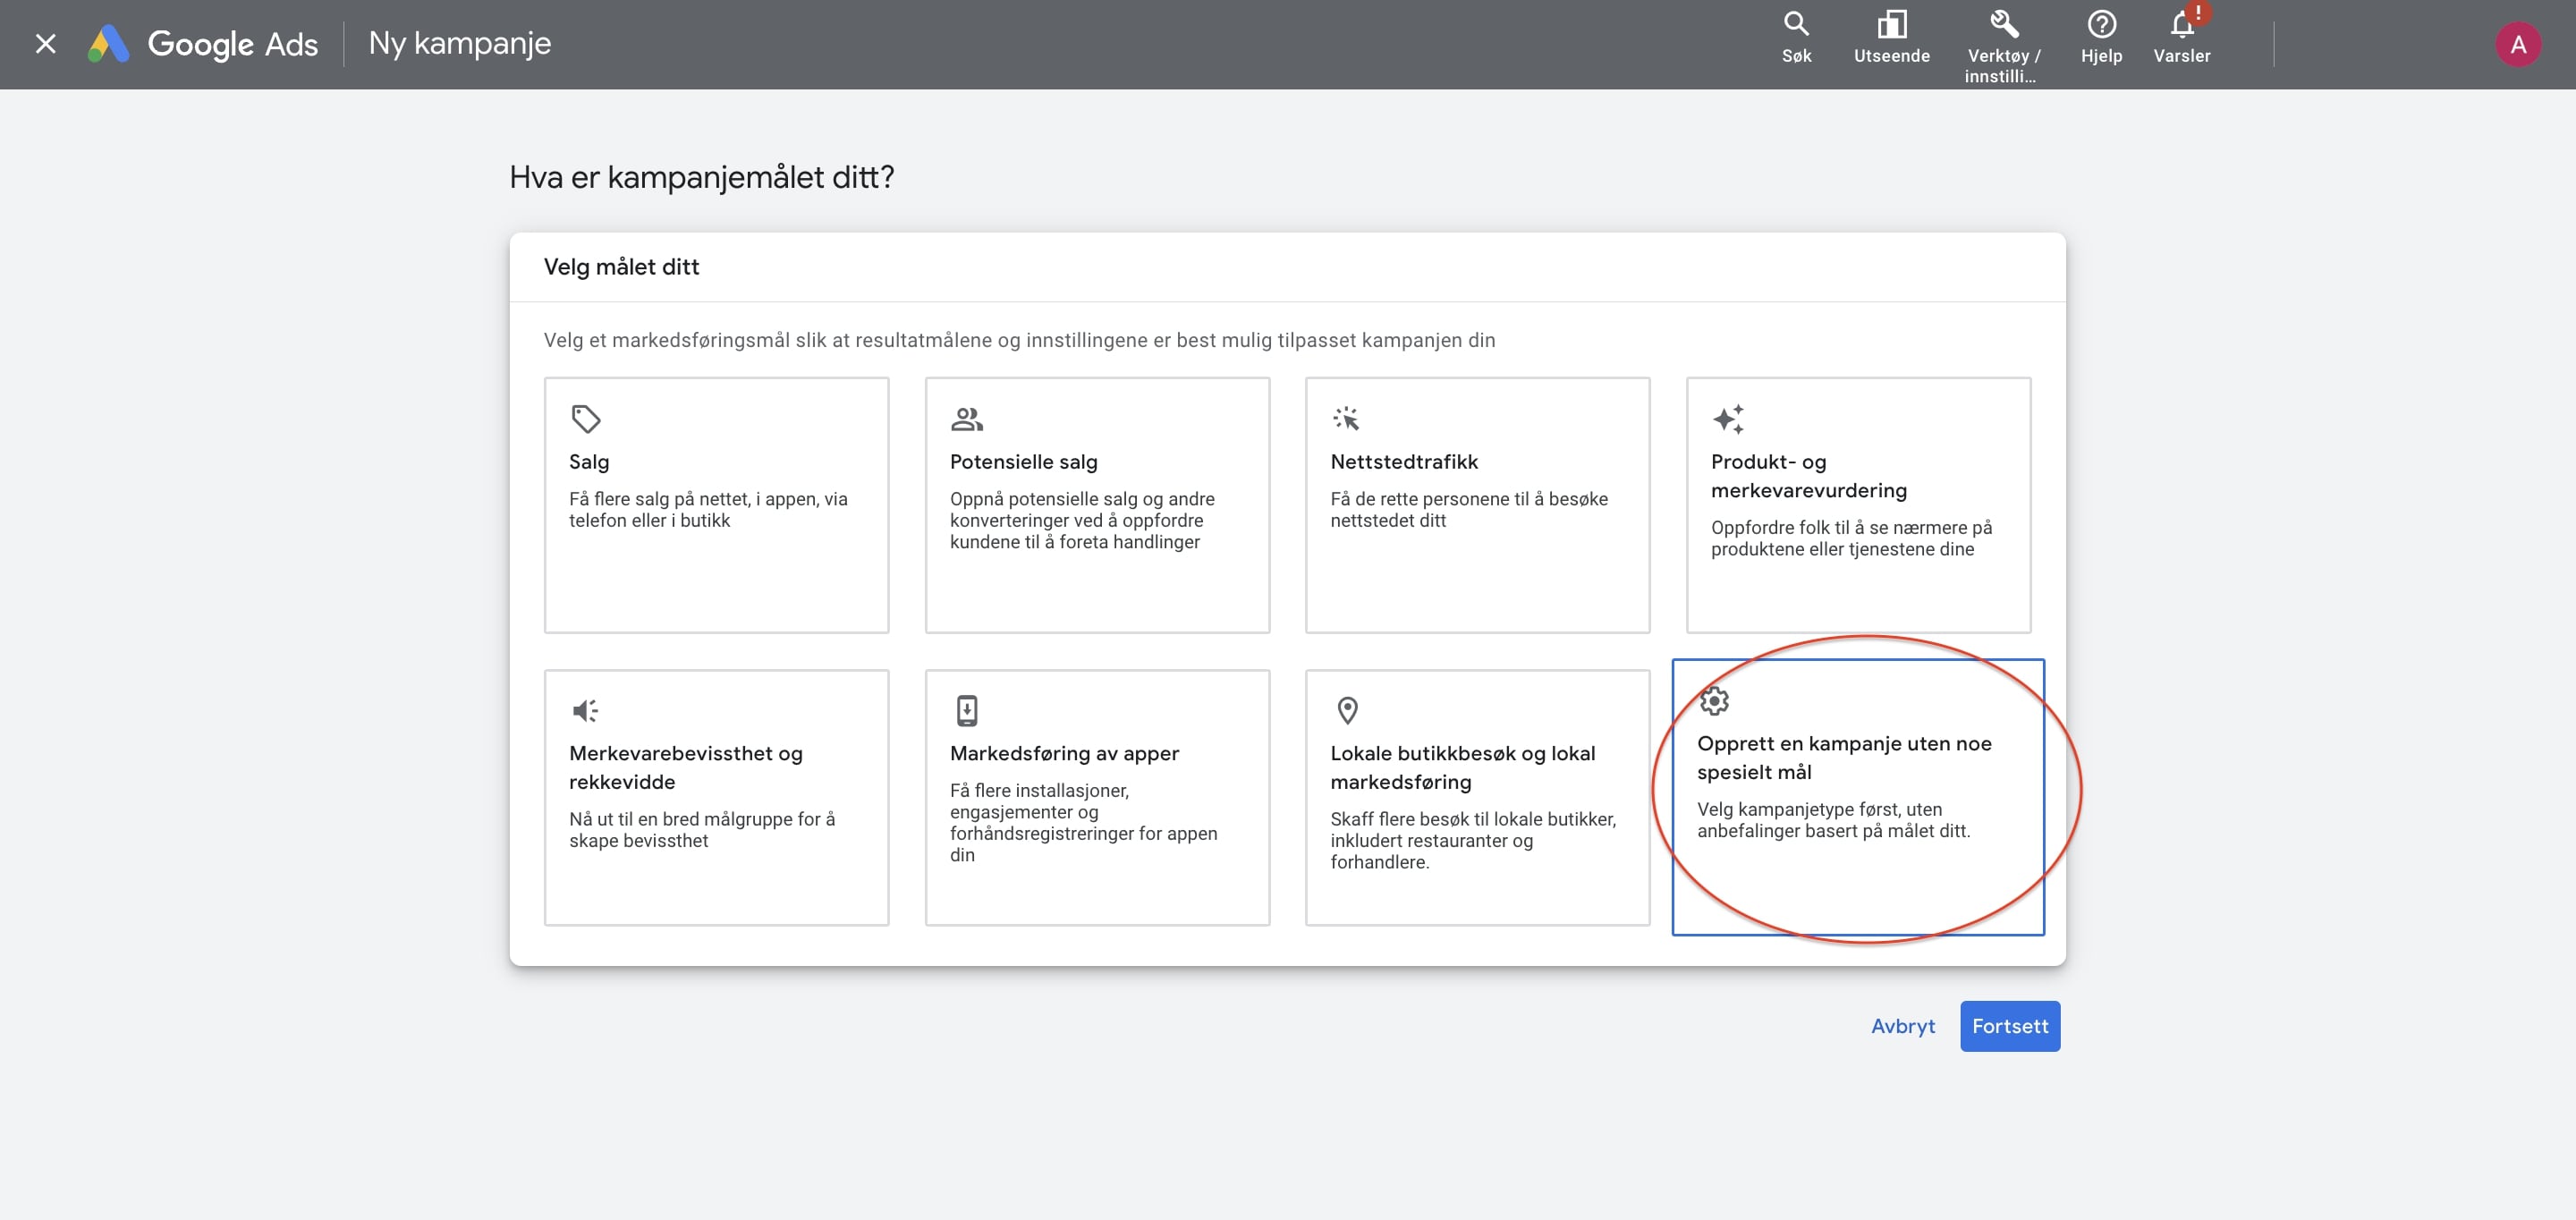The image size is (2576, 1220).
Task: Close the Ny kampanje wizard with X
Action: click(45, 44)
